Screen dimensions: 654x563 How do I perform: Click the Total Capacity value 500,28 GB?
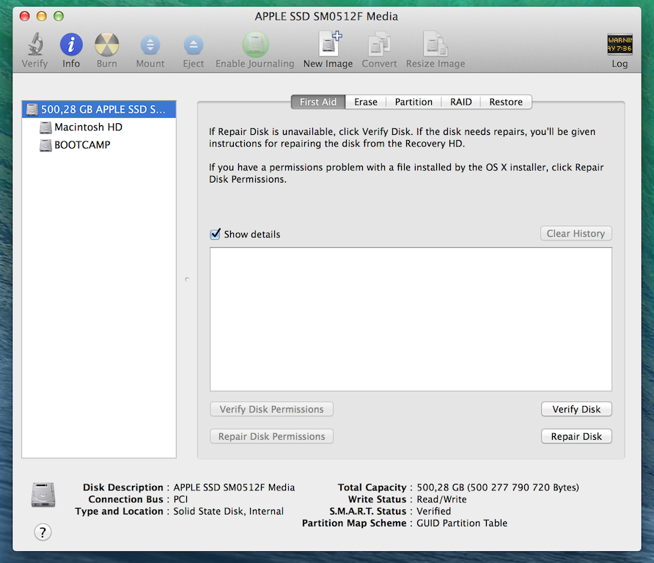click(498, 487)
